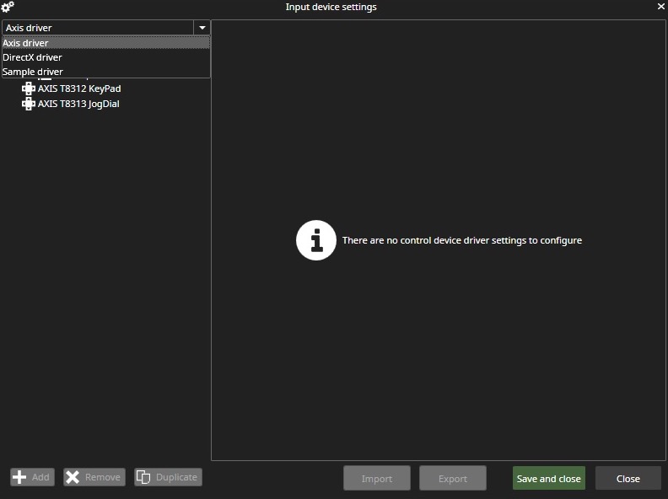Click the Close button at bottom right
The width and height of the screenshot is (668, 499).
pos(628,478)
